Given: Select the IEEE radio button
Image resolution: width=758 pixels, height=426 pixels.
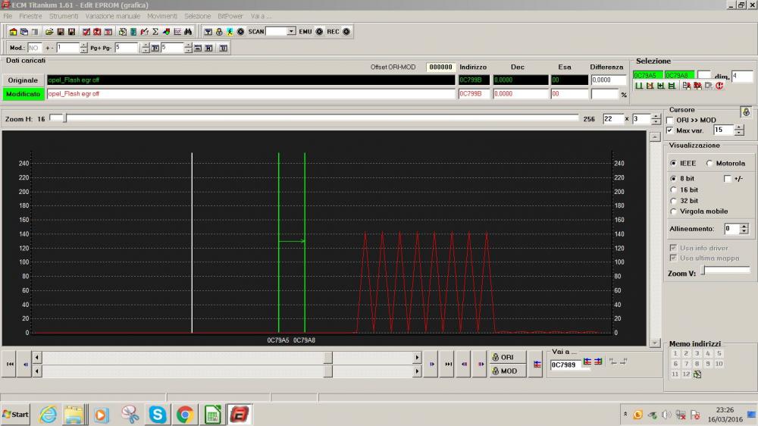Looking at the screenshot, I should [x=673, y=164].
